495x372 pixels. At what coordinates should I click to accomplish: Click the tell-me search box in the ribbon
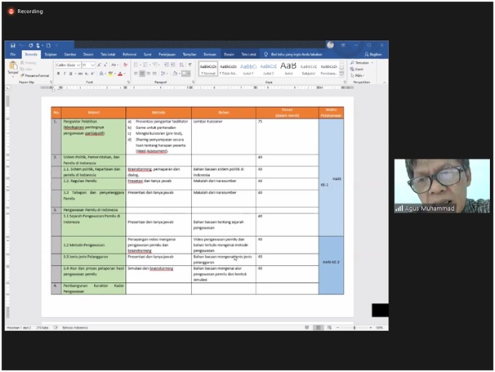click(x=292, y=54)
